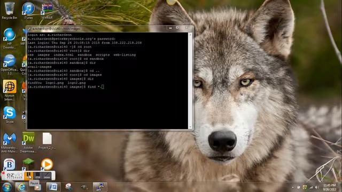Pause recording in ezvid recorder
Viewport: 342px width, 192px height.
pyautogui.click(x=28, y=175)
